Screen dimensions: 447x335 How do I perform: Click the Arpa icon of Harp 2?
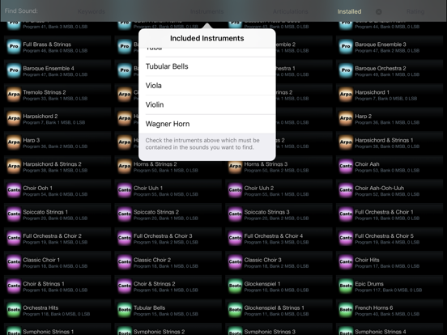[x=346, y=118]
